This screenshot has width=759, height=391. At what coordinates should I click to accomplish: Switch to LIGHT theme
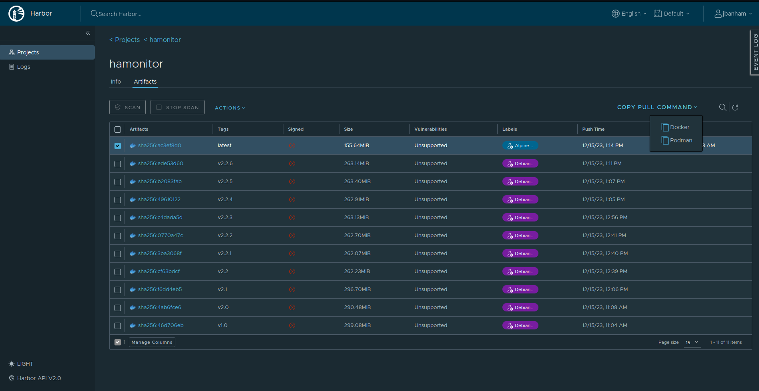coord(20,363)
